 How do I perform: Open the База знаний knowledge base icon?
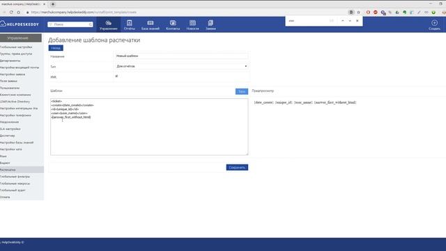point(151,25)
